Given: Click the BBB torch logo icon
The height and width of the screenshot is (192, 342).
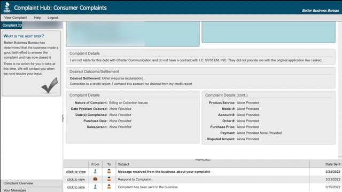Looking at the screenshot, I should click(7, 7).
